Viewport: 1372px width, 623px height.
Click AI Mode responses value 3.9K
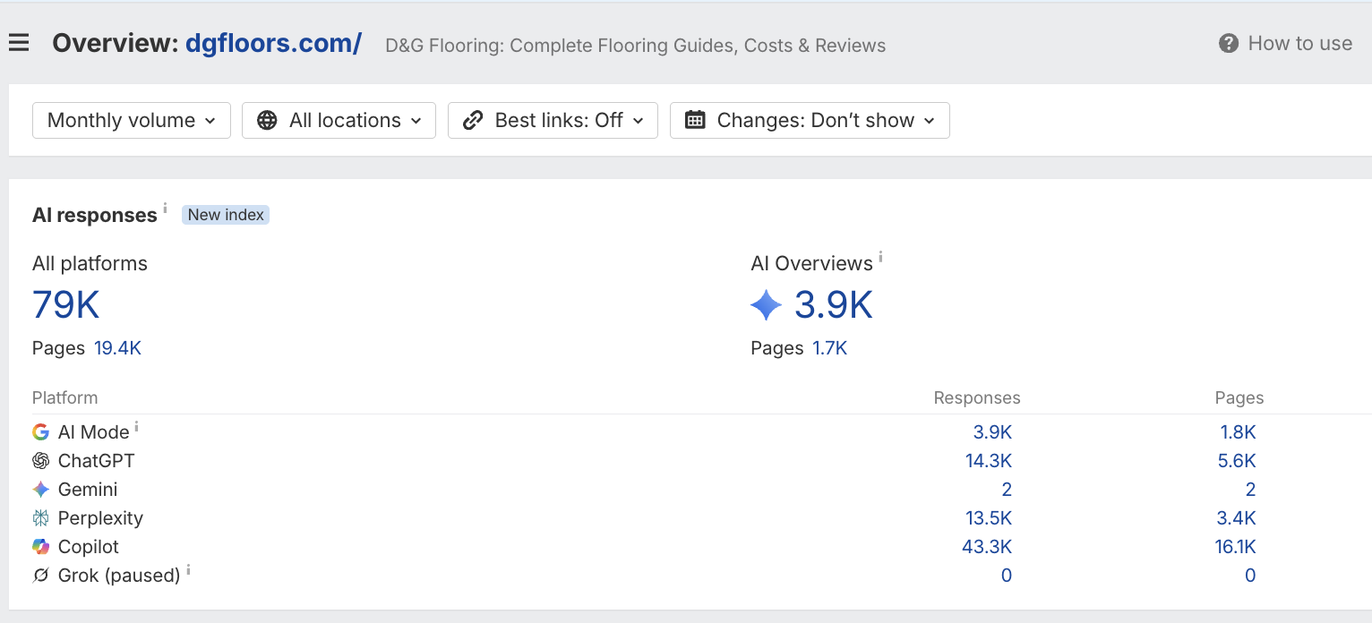pyautogui.click(x=992, y=432)
